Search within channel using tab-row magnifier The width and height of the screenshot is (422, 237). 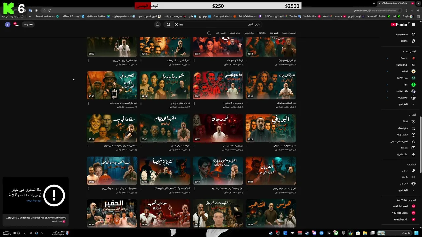coord(209,33)
